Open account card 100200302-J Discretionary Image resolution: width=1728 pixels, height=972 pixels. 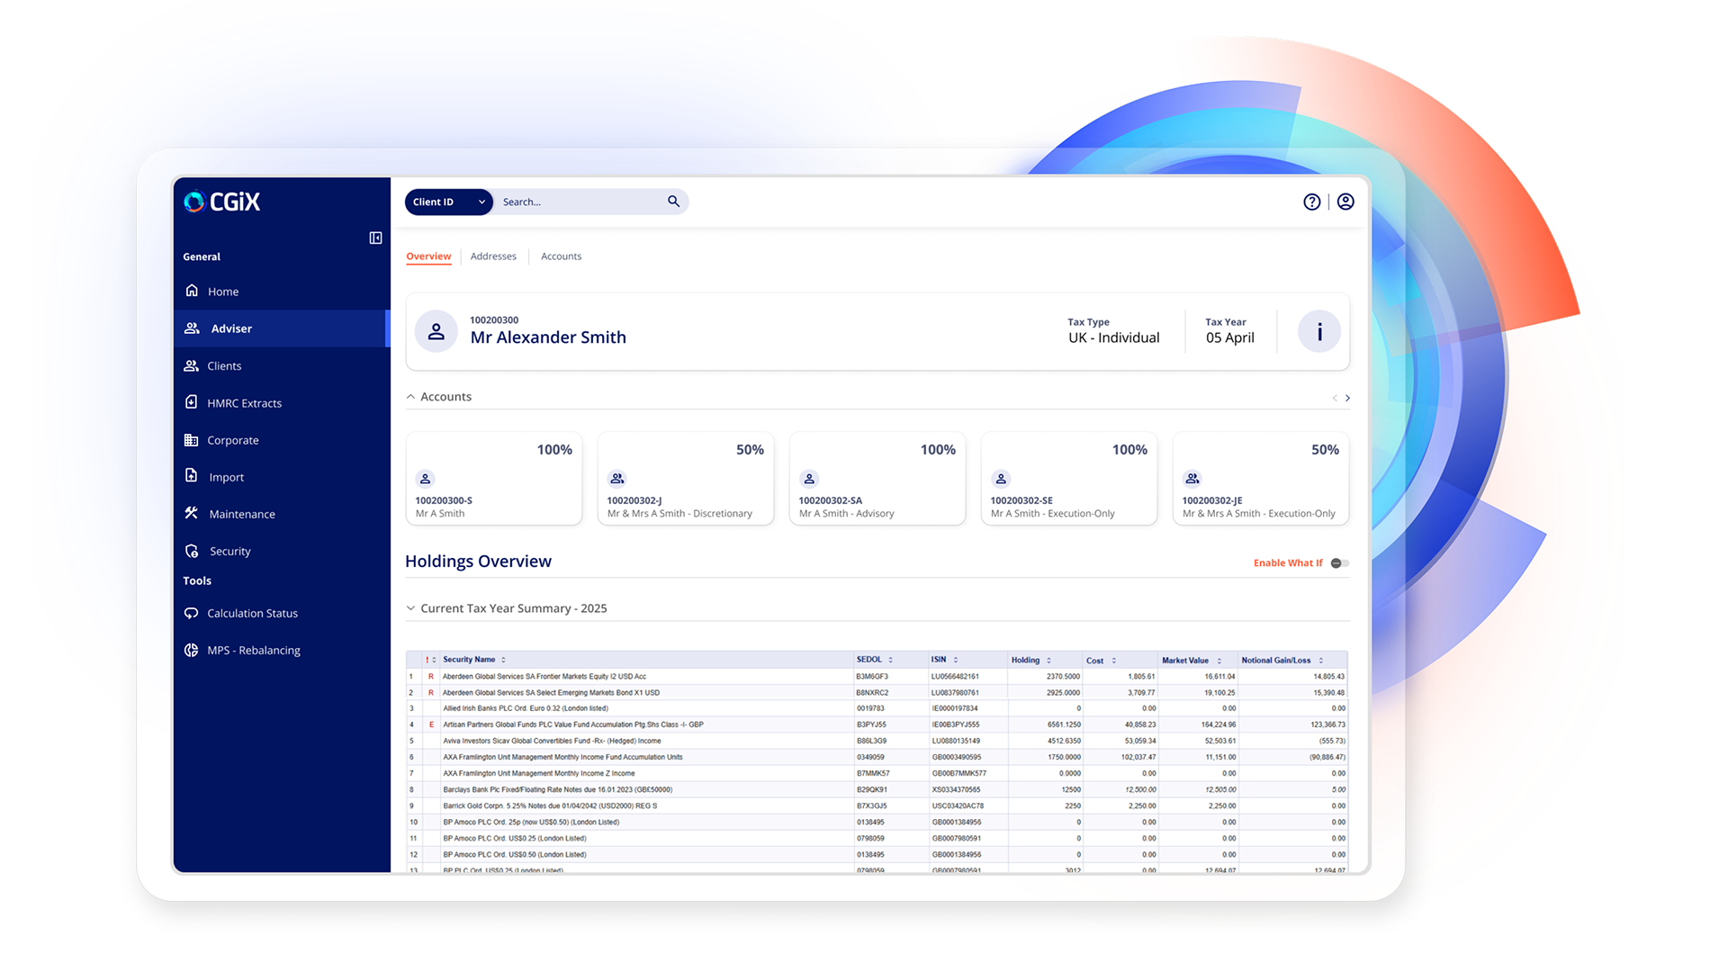click(686, 479)
